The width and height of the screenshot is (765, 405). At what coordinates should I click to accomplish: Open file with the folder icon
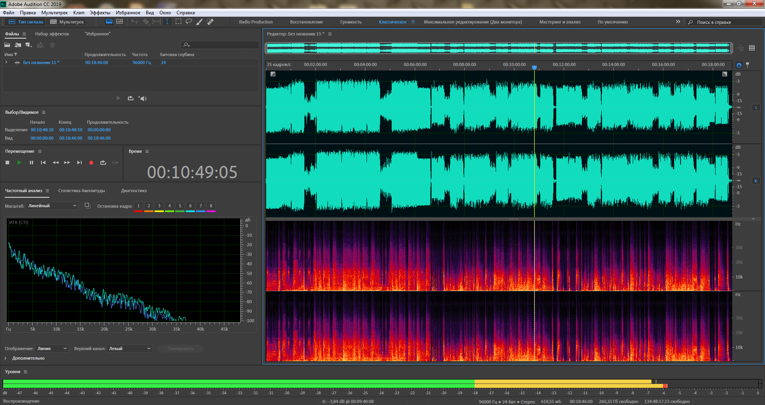tap(7, 45)
